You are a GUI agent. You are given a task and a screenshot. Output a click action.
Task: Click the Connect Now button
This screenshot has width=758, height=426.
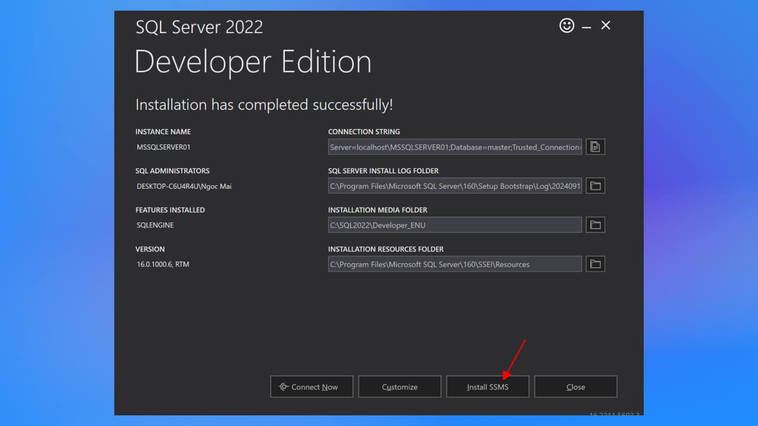coord(311,387)
